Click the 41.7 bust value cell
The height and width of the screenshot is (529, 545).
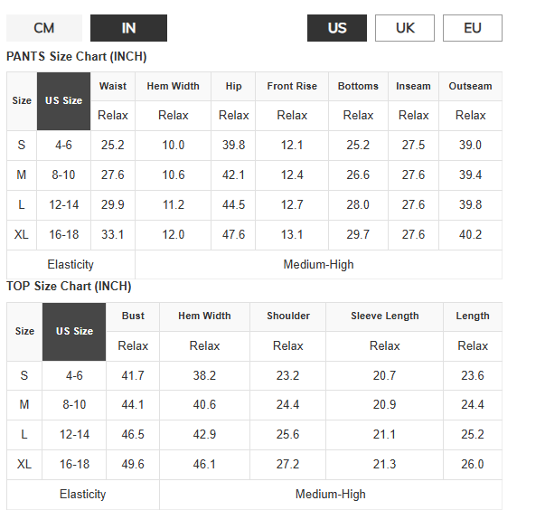tap(133, 375)
